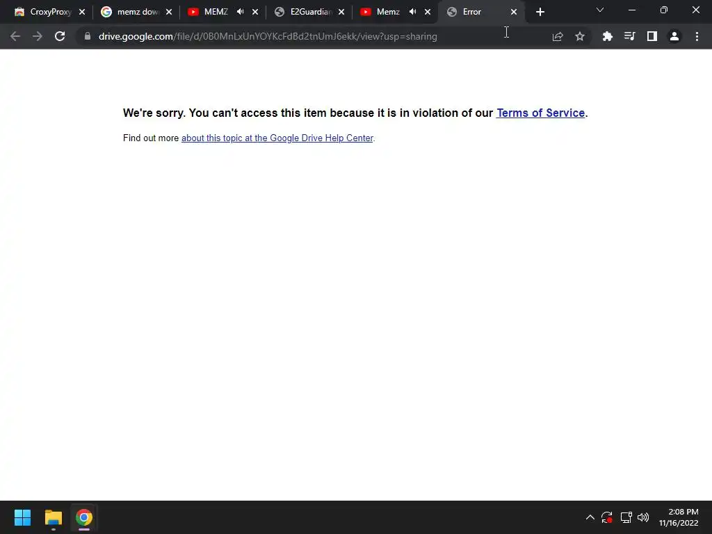The width and height of the screenshot is (712, 534).
Task: Open a new browser tab
Action: (540, 13)
